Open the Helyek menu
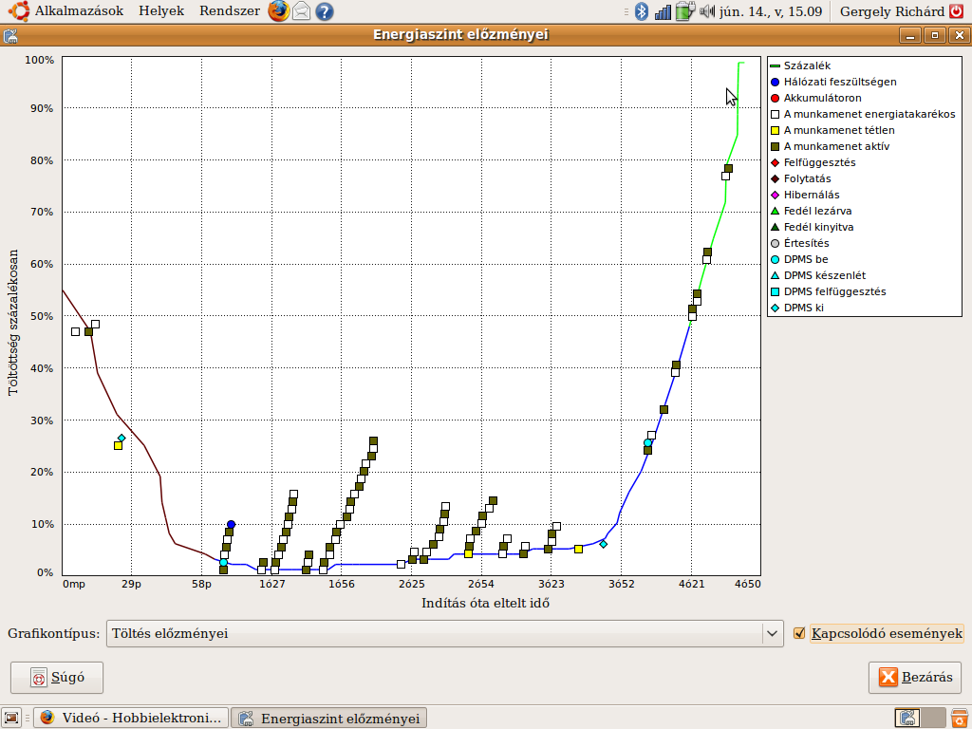 161,11
